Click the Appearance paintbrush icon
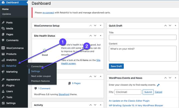The width and height of the screenshot is (179, 108). tap(3, 79)
